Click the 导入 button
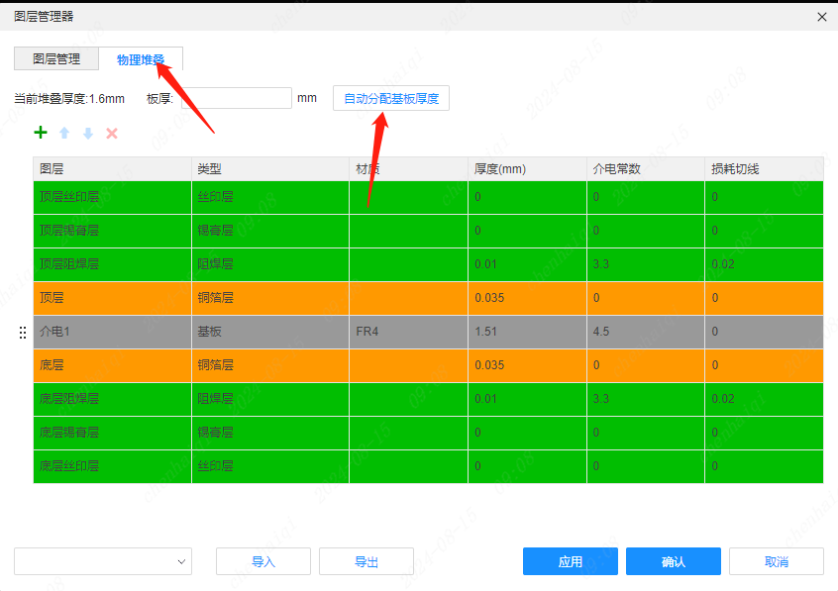This screenshot has height=591, width=838. pyautogui.click(x=263, y=561)
